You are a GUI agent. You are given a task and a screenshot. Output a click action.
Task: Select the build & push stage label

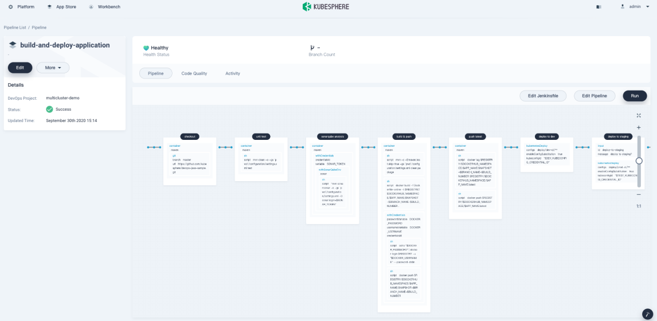(x=404, y=136)
